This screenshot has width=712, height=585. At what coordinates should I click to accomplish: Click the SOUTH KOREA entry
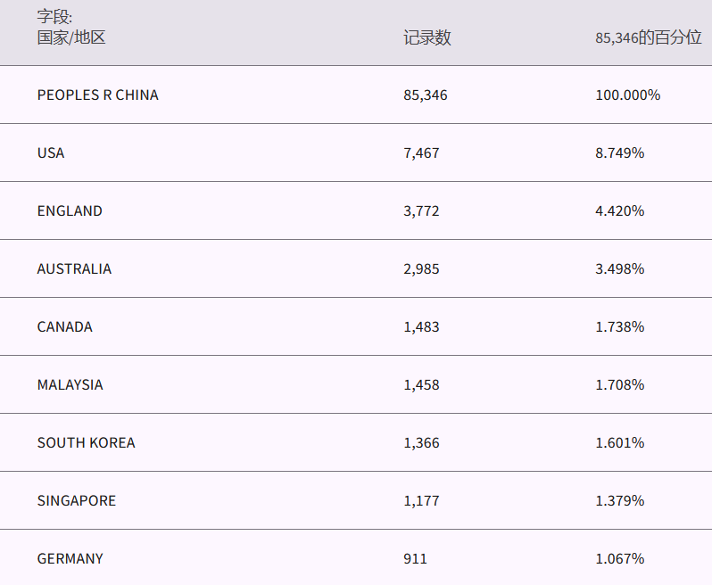click(86, 442)
